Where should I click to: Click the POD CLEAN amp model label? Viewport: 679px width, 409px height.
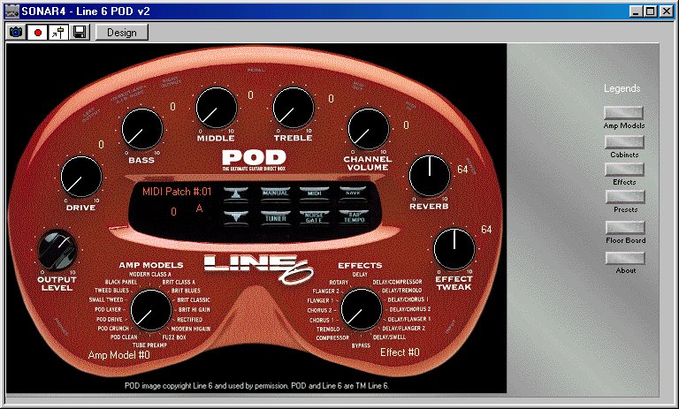coord(124,337)
